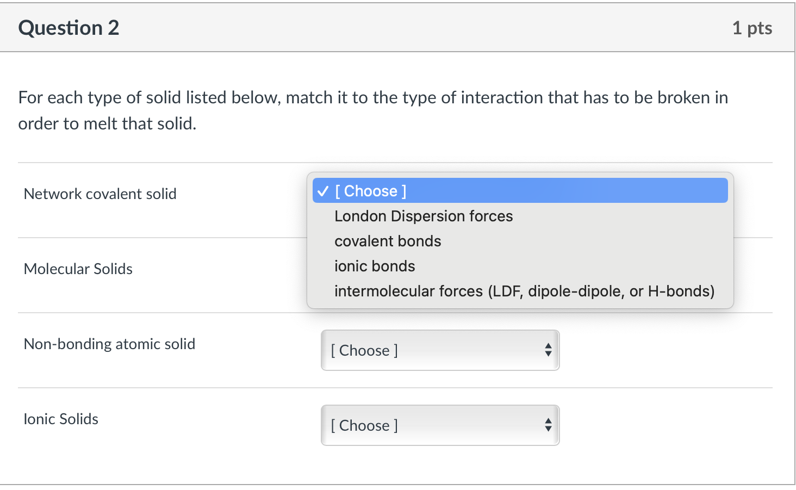Viewport: 796px width, 490px height.
Task: Click the Network covalent solid label
Action: point(100,194)
